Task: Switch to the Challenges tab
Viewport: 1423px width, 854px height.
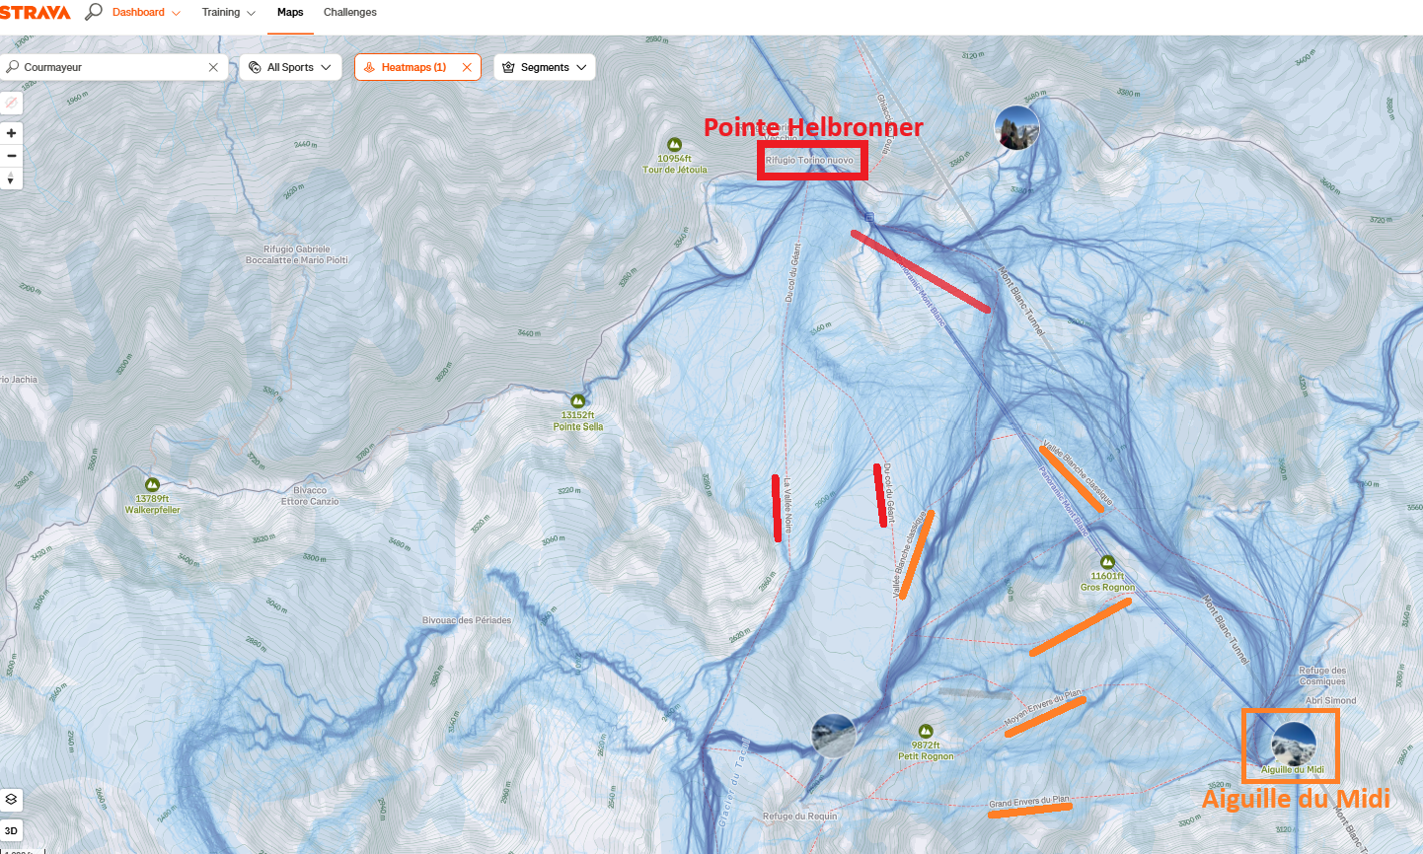Action: (x=350, y=12)
